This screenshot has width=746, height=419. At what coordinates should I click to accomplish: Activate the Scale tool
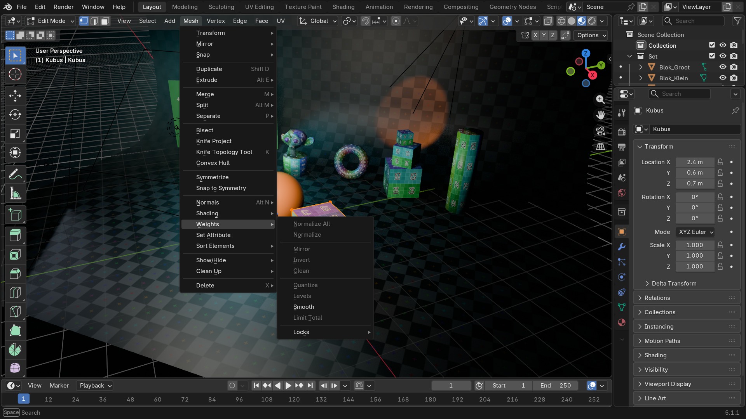point(15,133)
